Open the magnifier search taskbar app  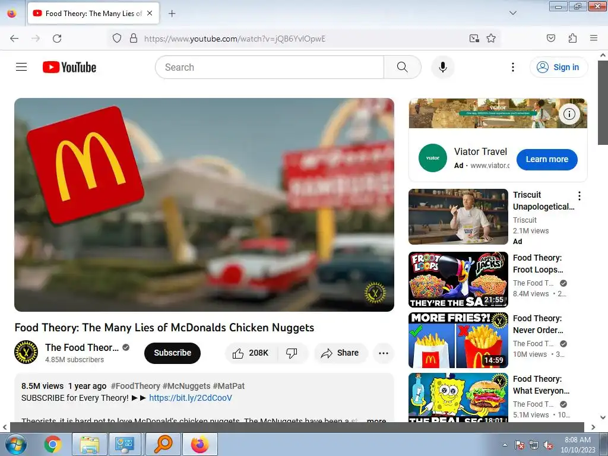click(x=163, y=444)
